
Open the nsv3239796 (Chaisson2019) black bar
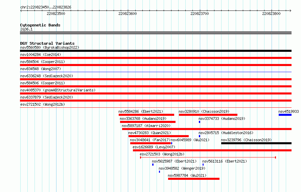[x=256, y=143]
